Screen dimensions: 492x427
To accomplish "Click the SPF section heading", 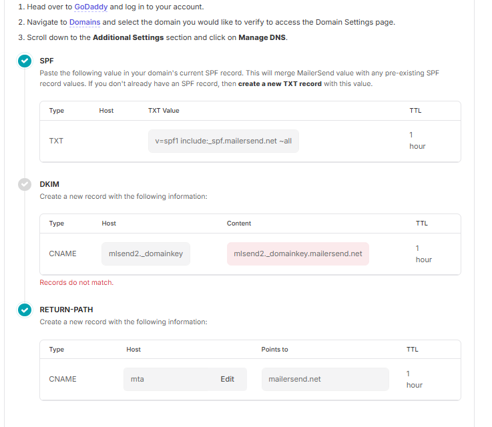I will pyautogui.click(x=47, y=61).
